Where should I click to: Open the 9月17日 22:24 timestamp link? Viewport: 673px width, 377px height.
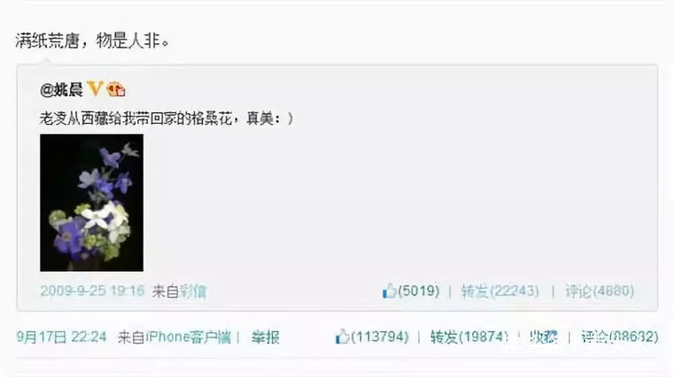pos(61,337)
